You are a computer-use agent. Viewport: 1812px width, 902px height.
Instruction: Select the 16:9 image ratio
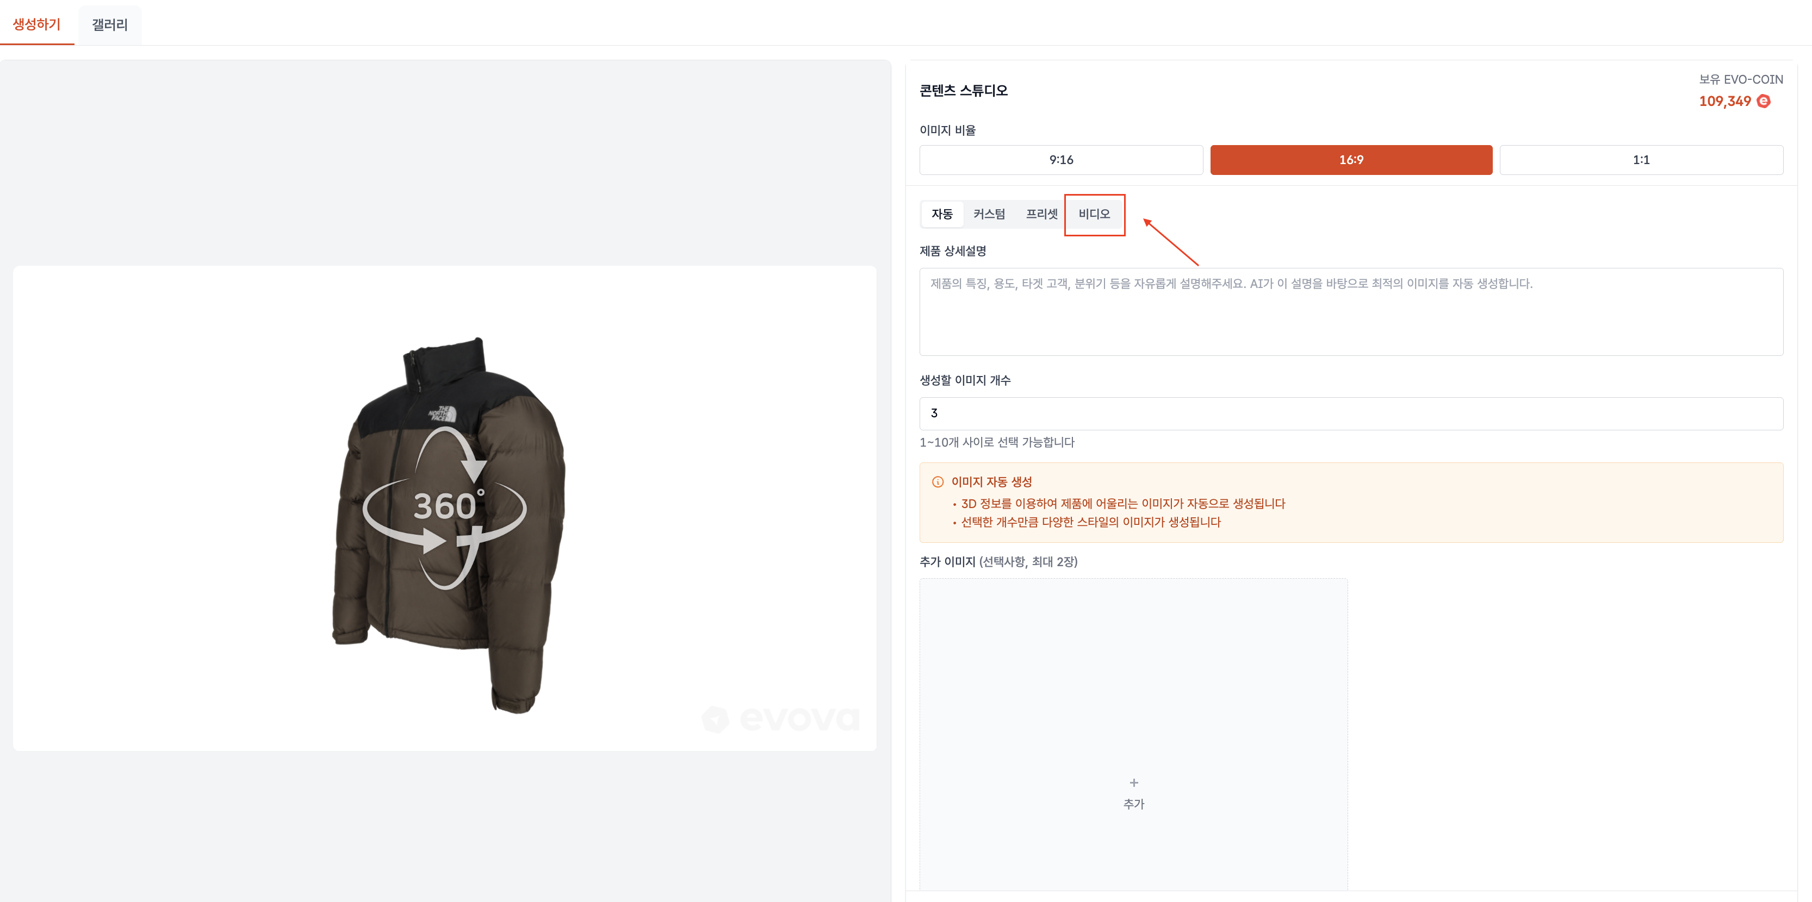1350,160
